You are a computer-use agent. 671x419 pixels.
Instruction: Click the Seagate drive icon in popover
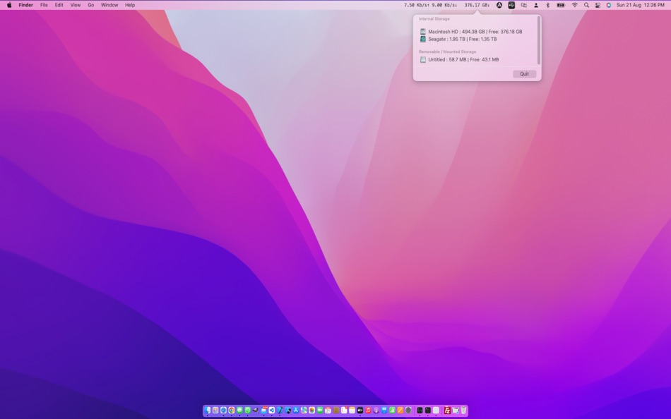tap(423, 39)
